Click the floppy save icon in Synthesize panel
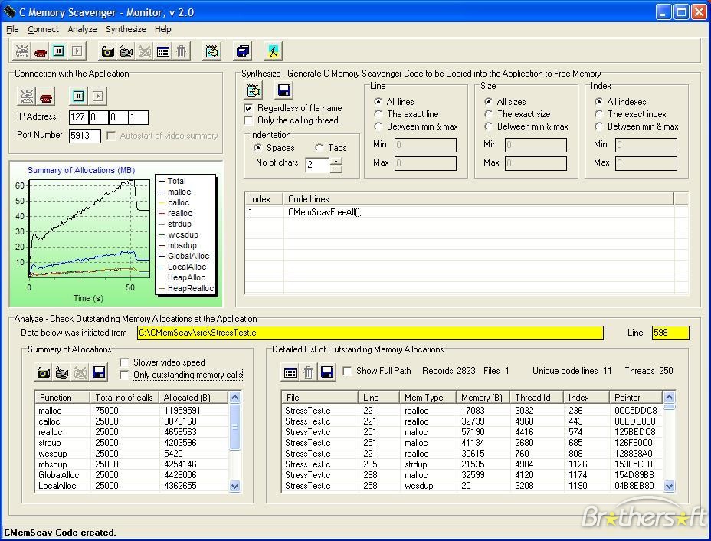The height and width of the screenshot is (541, 711). 284,90
